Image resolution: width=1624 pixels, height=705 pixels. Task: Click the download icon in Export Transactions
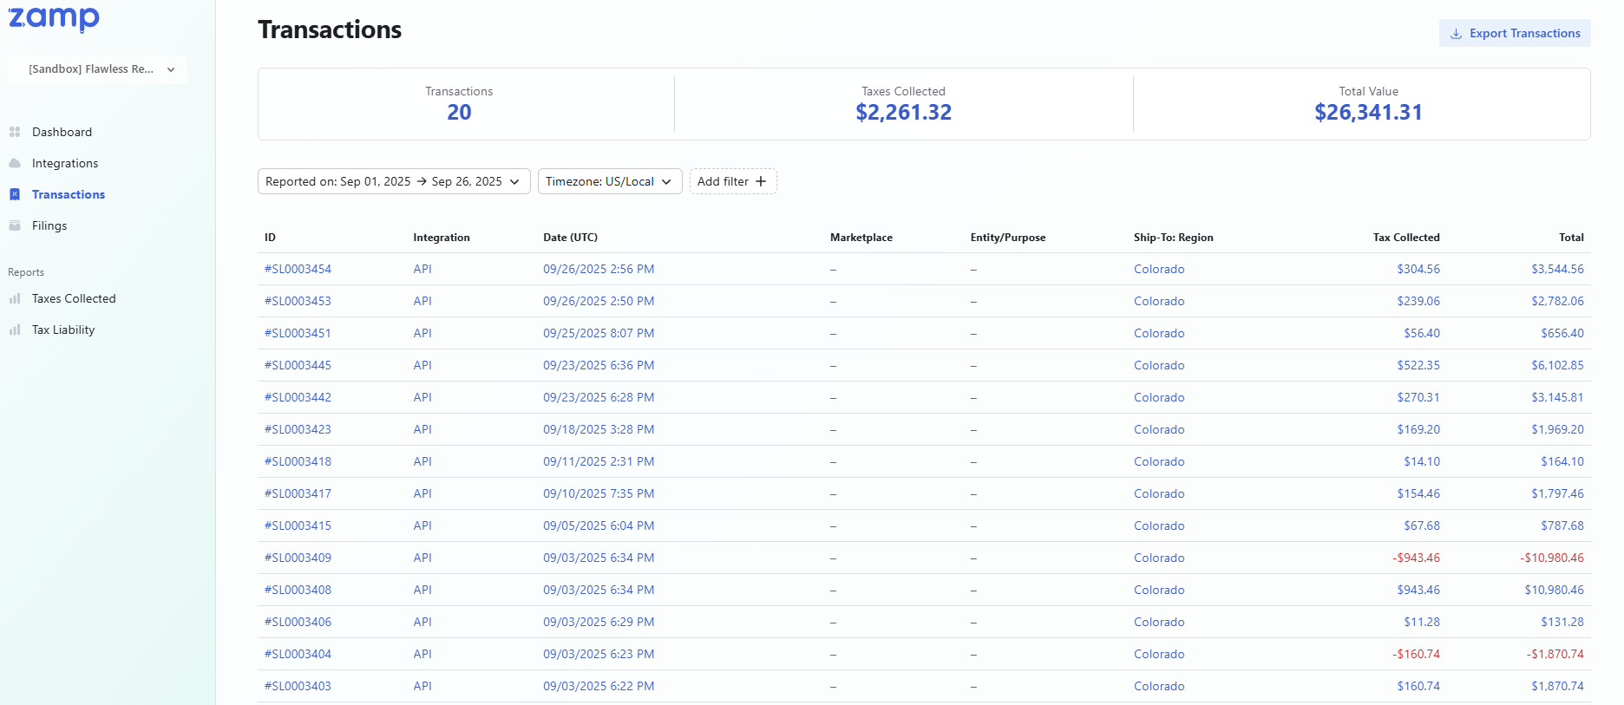pyautogui.click(x=1456, y=34)
